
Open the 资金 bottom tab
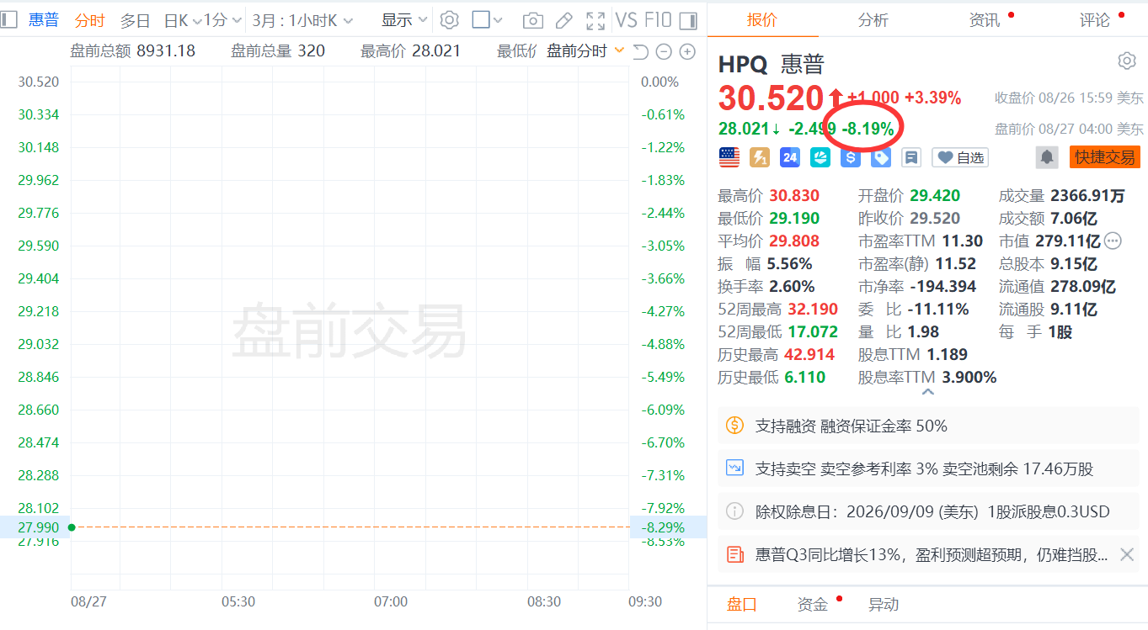(x=813, y=604)
